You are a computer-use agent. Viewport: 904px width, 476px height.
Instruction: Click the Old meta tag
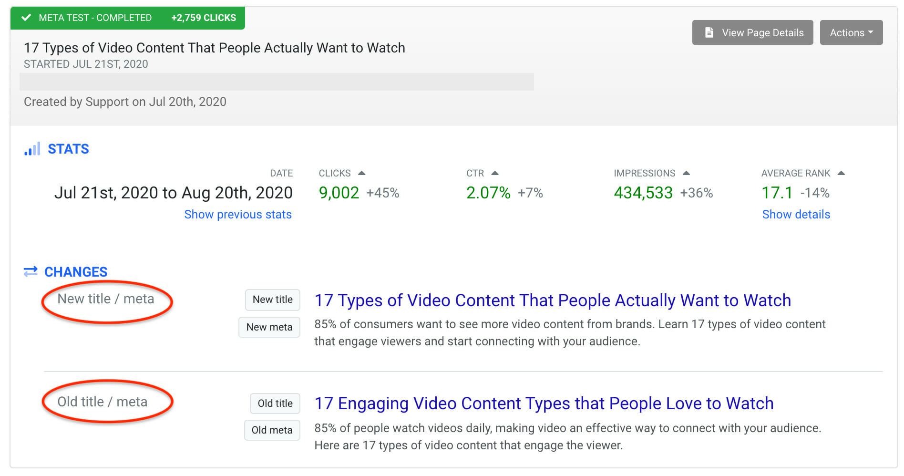[x=272, y=430]
